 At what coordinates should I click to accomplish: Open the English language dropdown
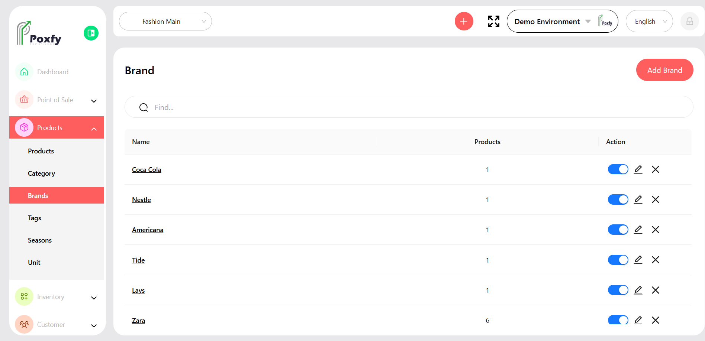click(649, 21)
